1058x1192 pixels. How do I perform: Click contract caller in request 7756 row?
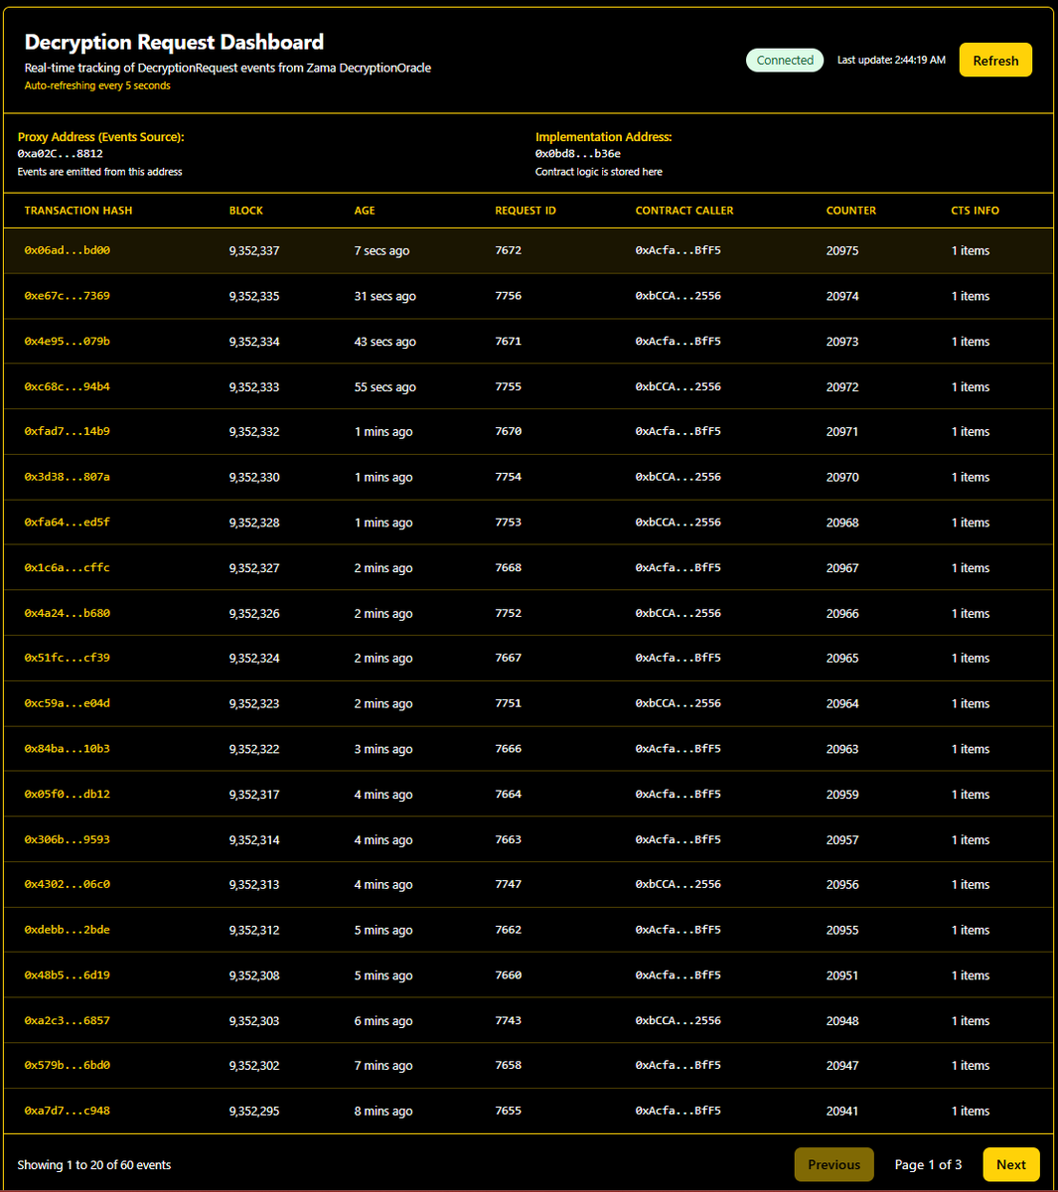pos(679,296)
